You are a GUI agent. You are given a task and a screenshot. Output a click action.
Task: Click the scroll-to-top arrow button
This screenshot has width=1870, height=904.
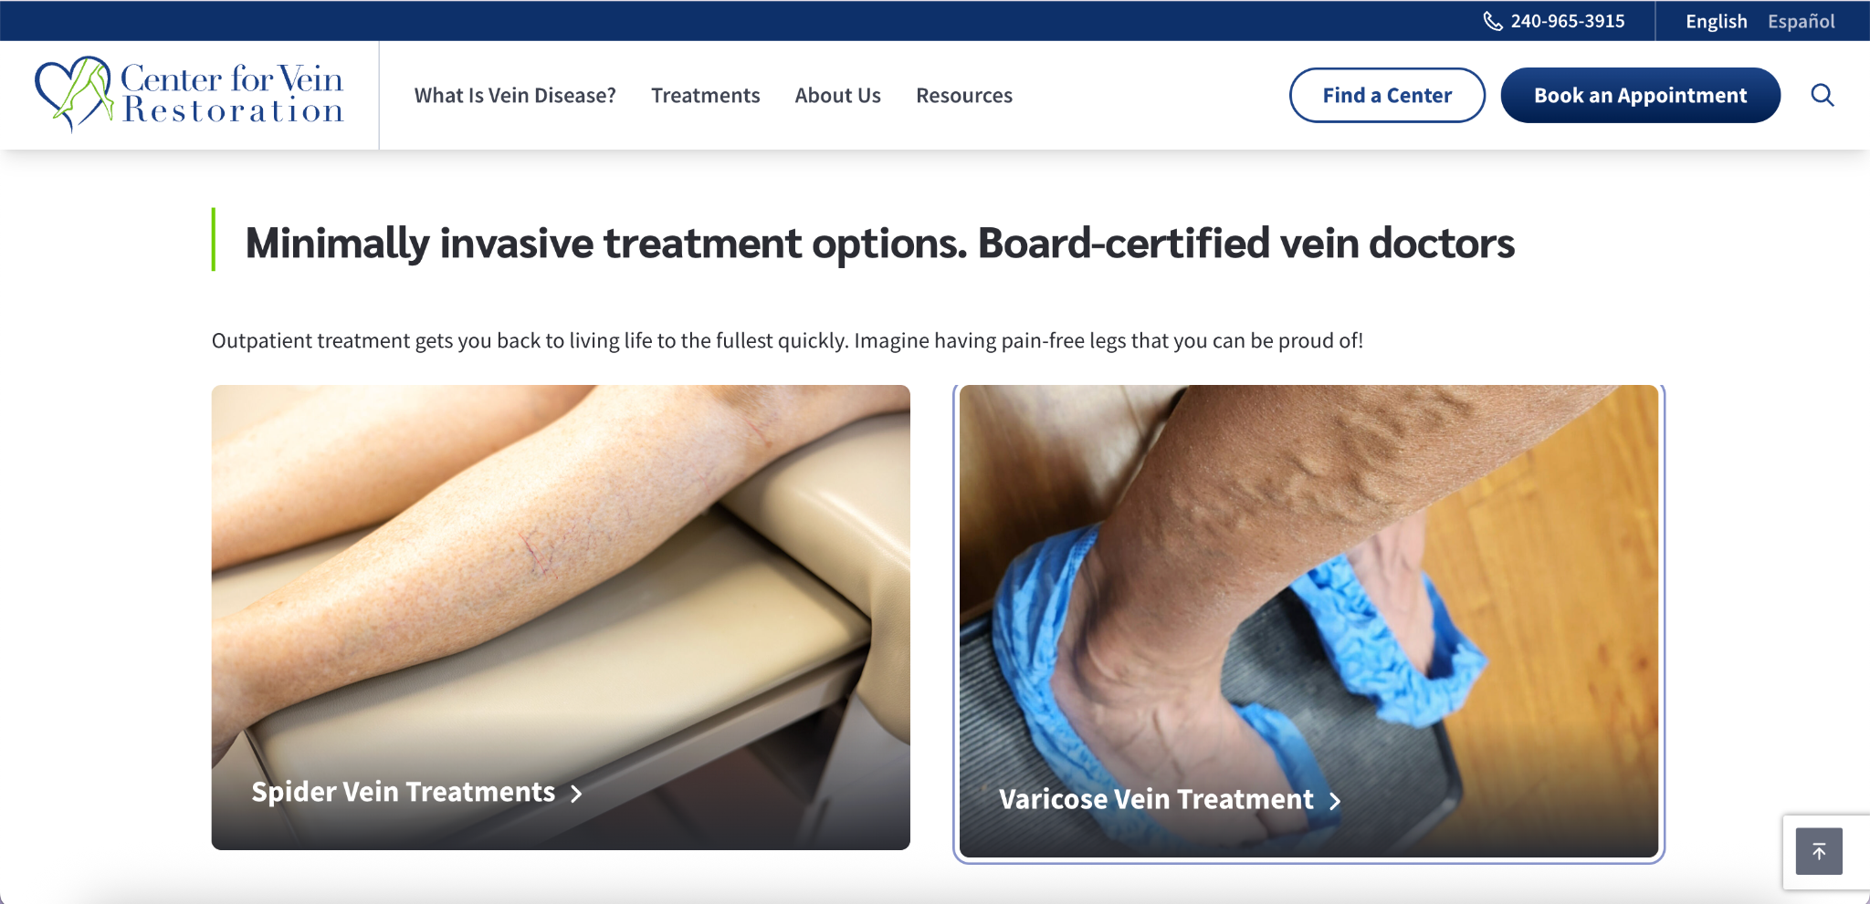pyautogui.click(x=1819, y=851)
